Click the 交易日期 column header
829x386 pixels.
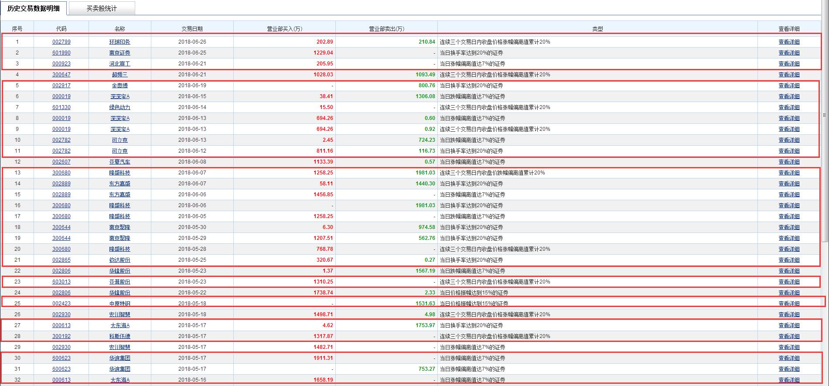(192, 29)
